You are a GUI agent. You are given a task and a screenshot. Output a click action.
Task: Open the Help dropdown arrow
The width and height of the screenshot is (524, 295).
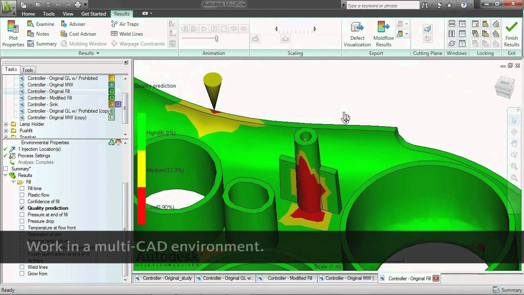coord(470,5)
